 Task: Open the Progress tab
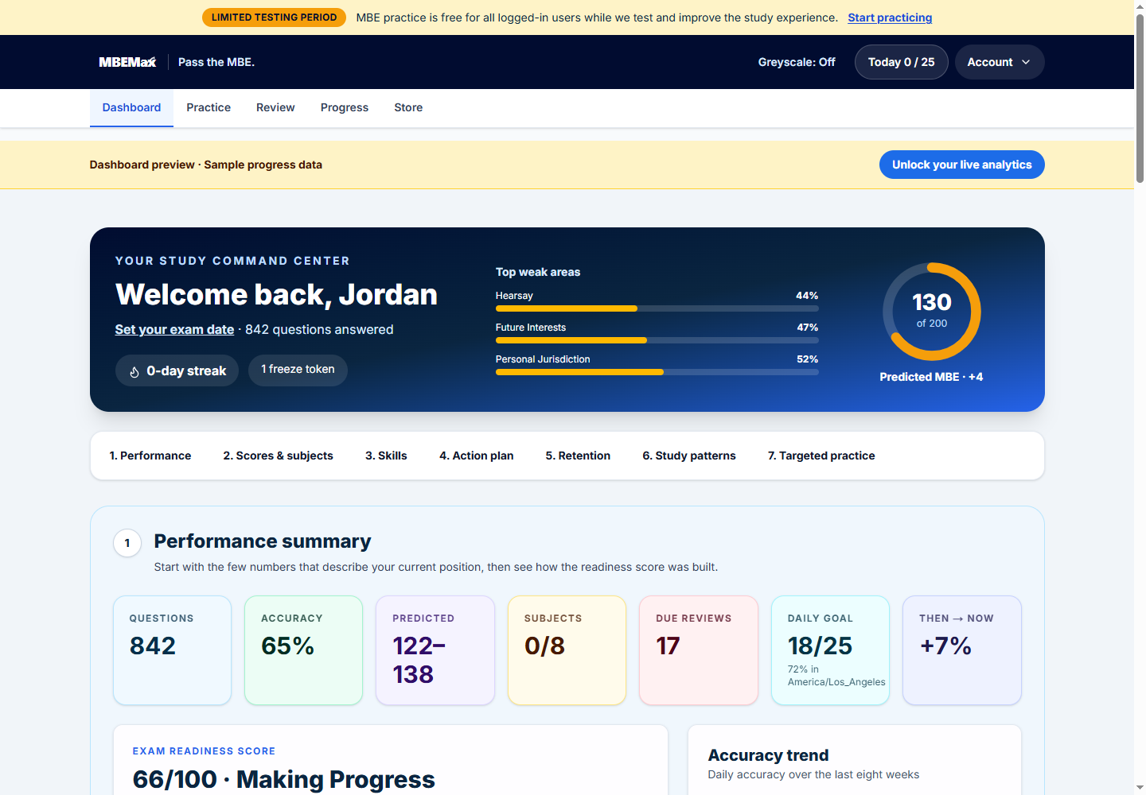tap(345, 107)
